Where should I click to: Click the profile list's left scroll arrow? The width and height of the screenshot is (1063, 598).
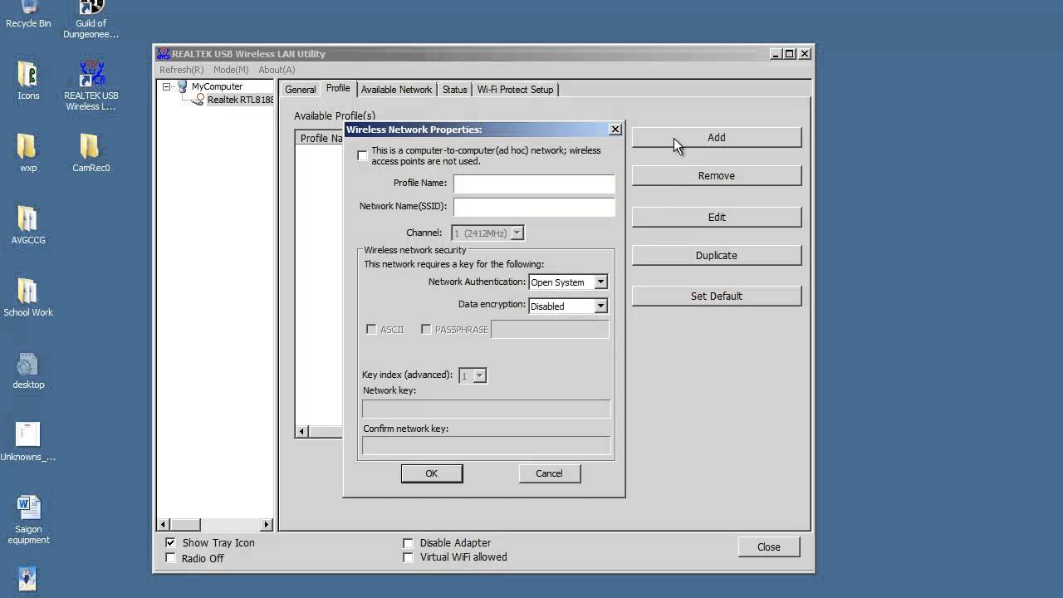[x=302, y=431]
